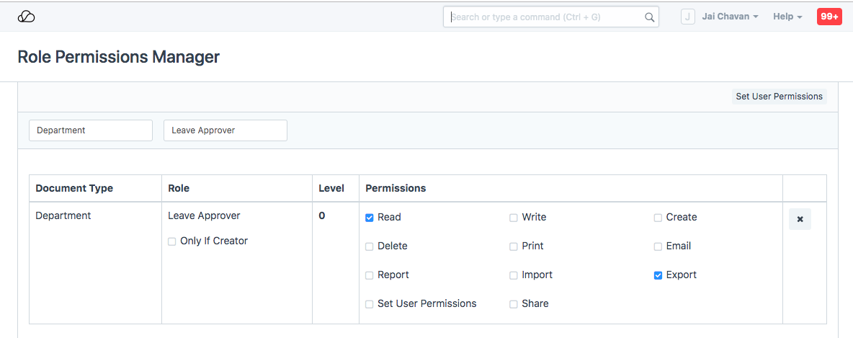
Task: Enable the Delete permission
Action: click(x=370, y=246)
